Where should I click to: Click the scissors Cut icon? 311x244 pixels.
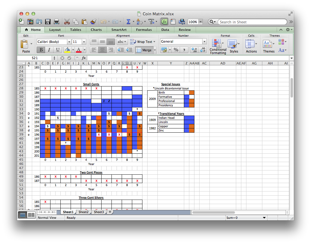click(67, 22)
